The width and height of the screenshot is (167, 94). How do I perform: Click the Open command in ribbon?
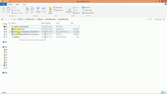pos(76,8)
